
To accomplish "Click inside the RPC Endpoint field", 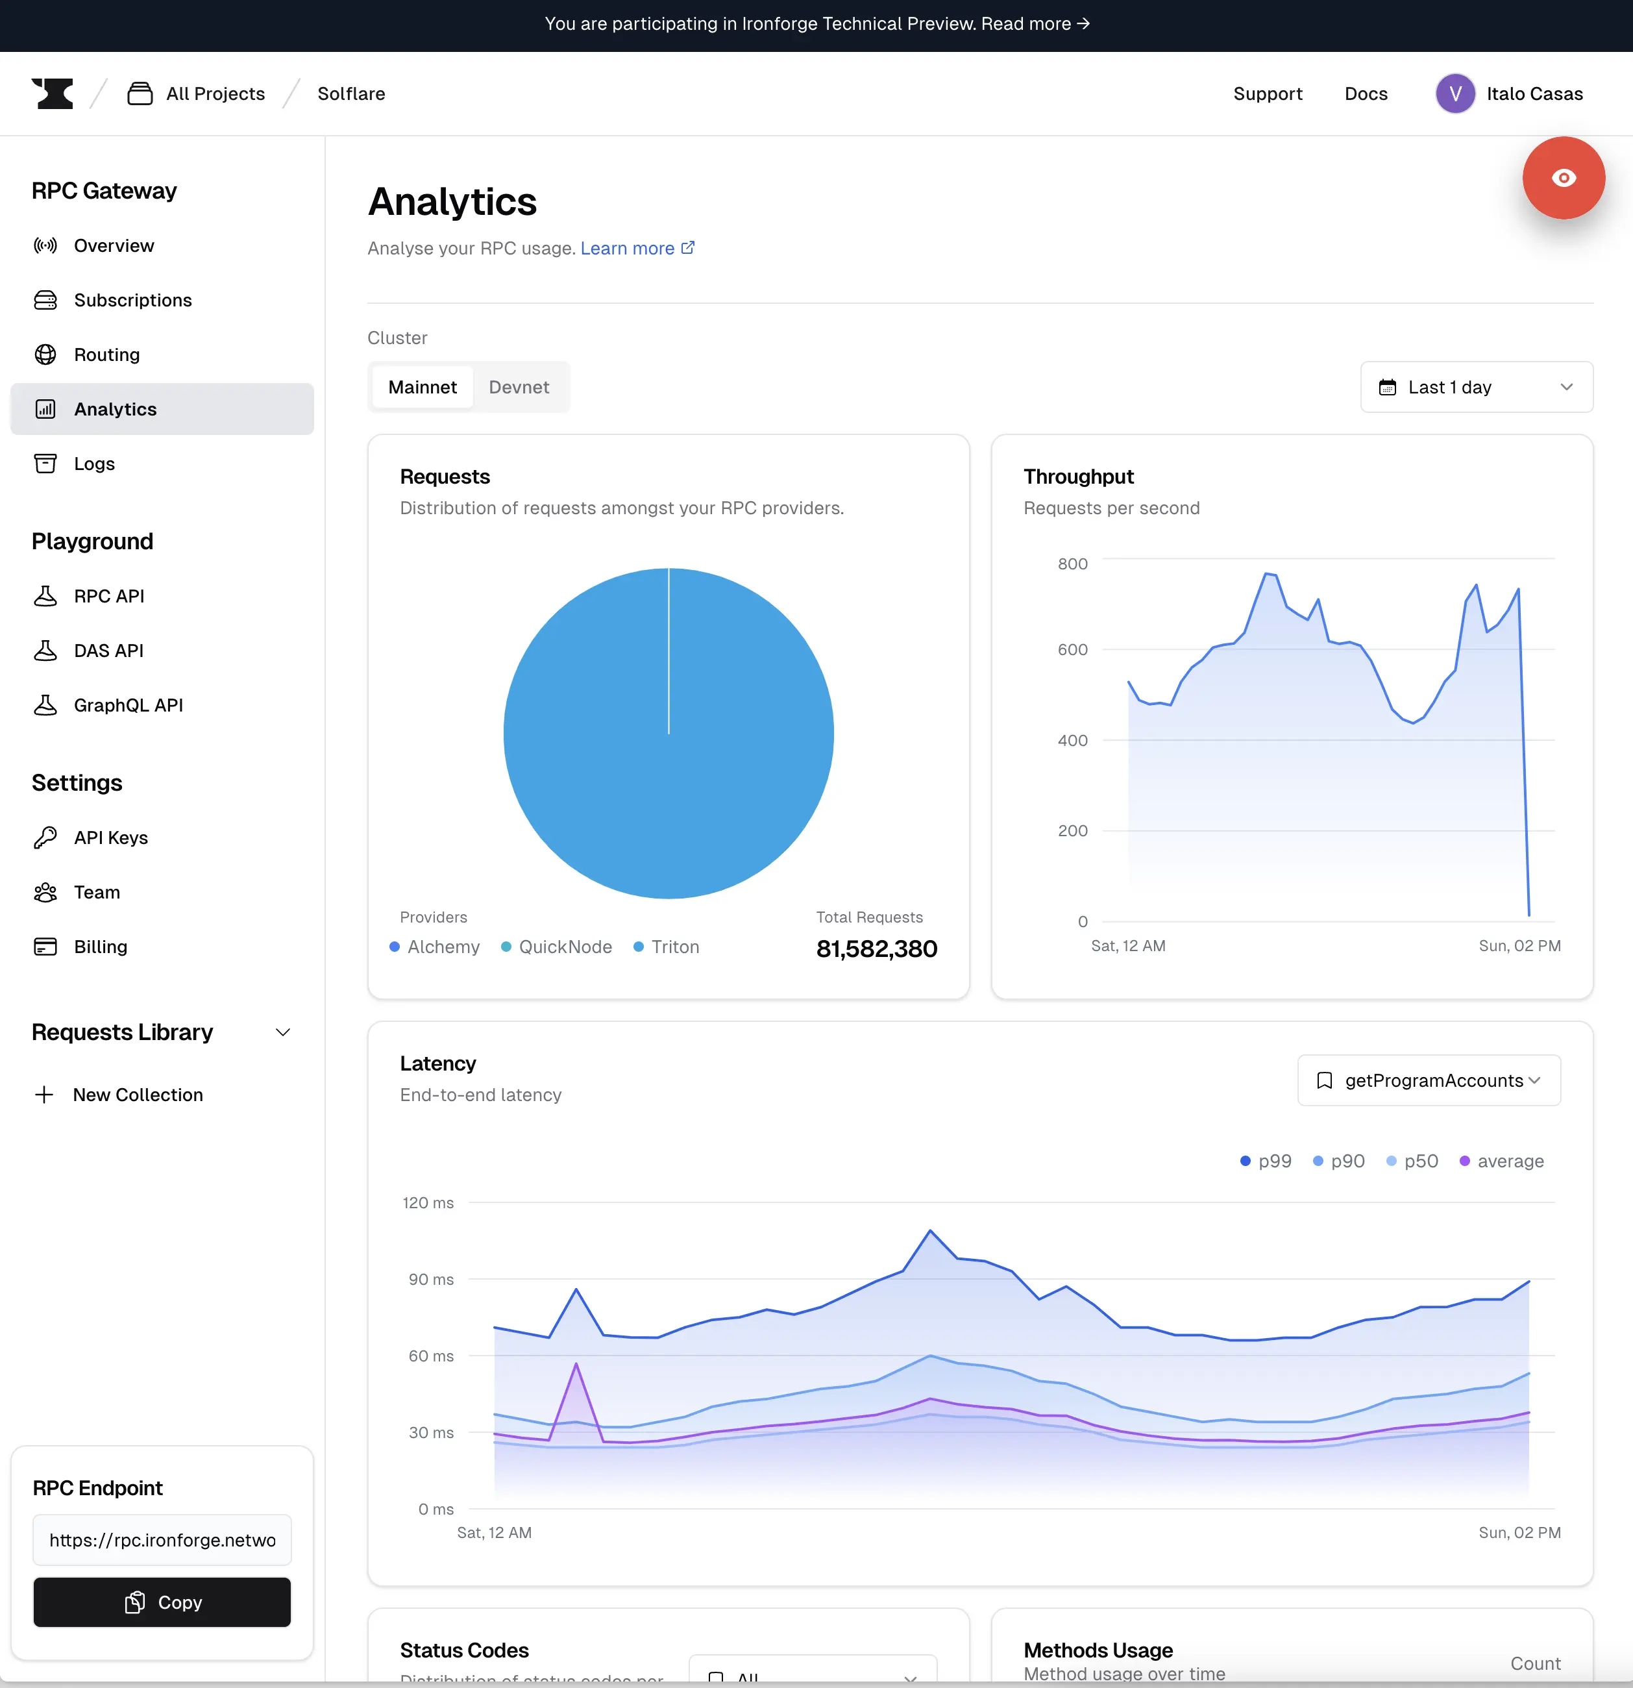I will pos(162,1540).
